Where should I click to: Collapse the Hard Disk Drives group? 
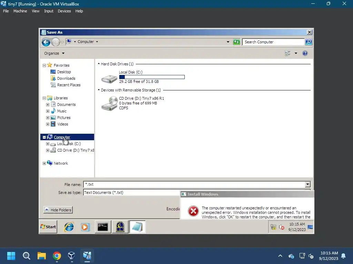coord(99,64)
